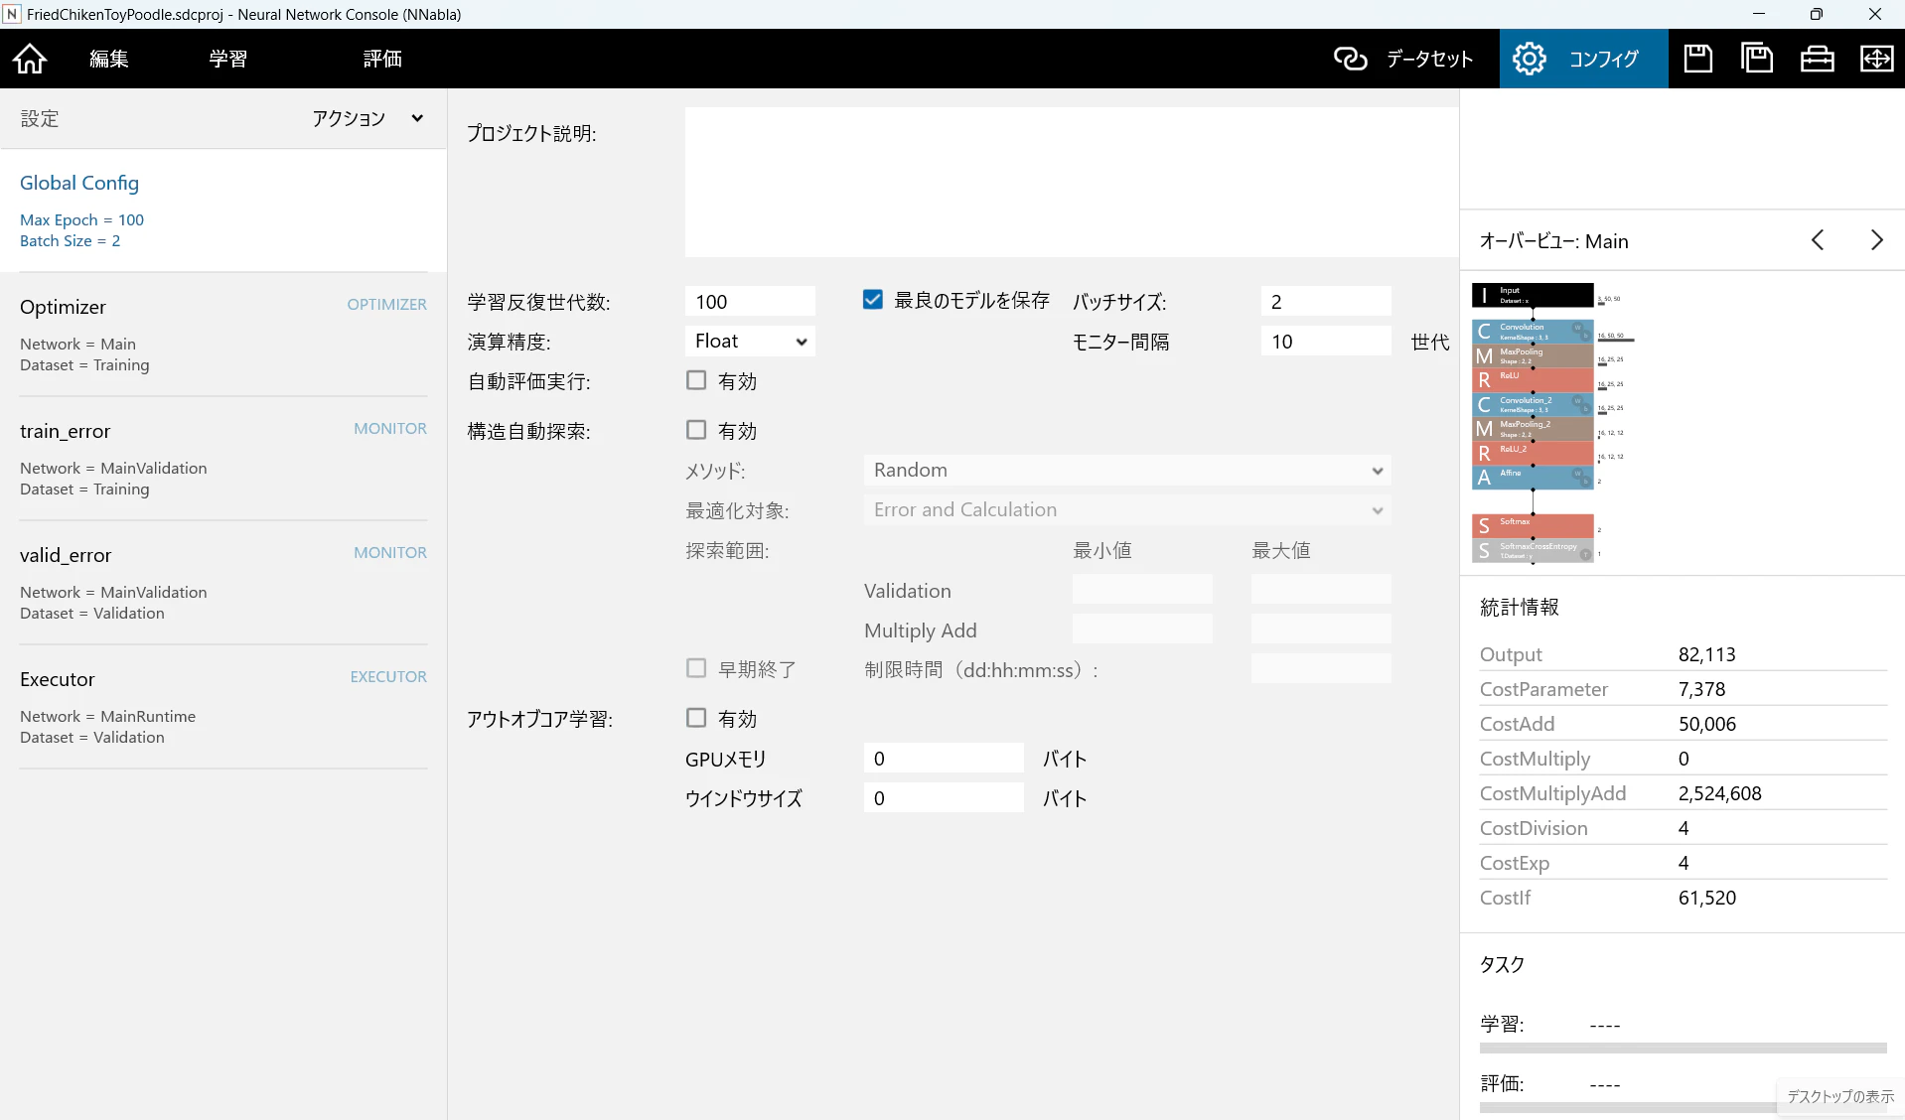This screenshot has width=1905, height=1120.
Task: Click the 学習反復世代数 input field
Action: click(750, 301)
